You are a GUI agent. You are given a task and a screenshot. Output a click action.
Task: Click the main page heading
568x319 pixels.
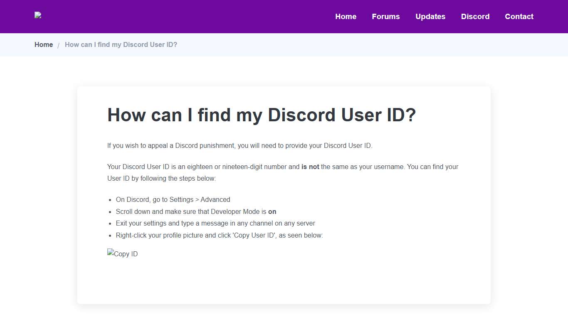coord(262,115)
